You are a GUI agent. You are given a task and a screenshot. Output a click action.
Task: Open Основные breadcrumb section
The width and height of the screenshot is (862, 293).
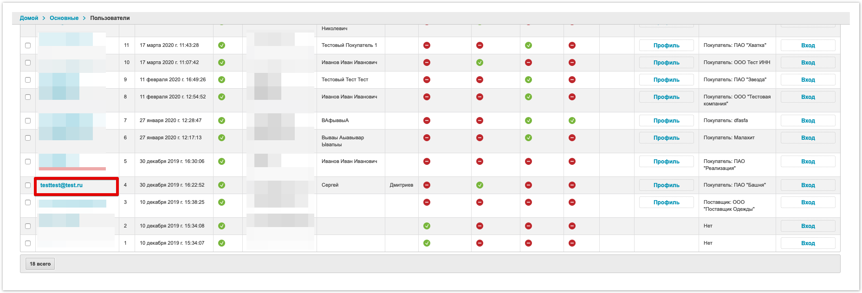64,18
